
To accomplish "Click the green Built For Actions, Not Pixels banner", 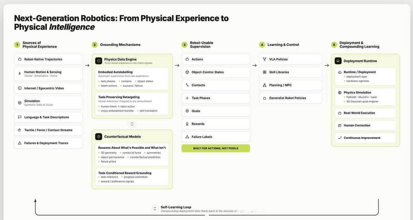I will [x=216, y=148].
